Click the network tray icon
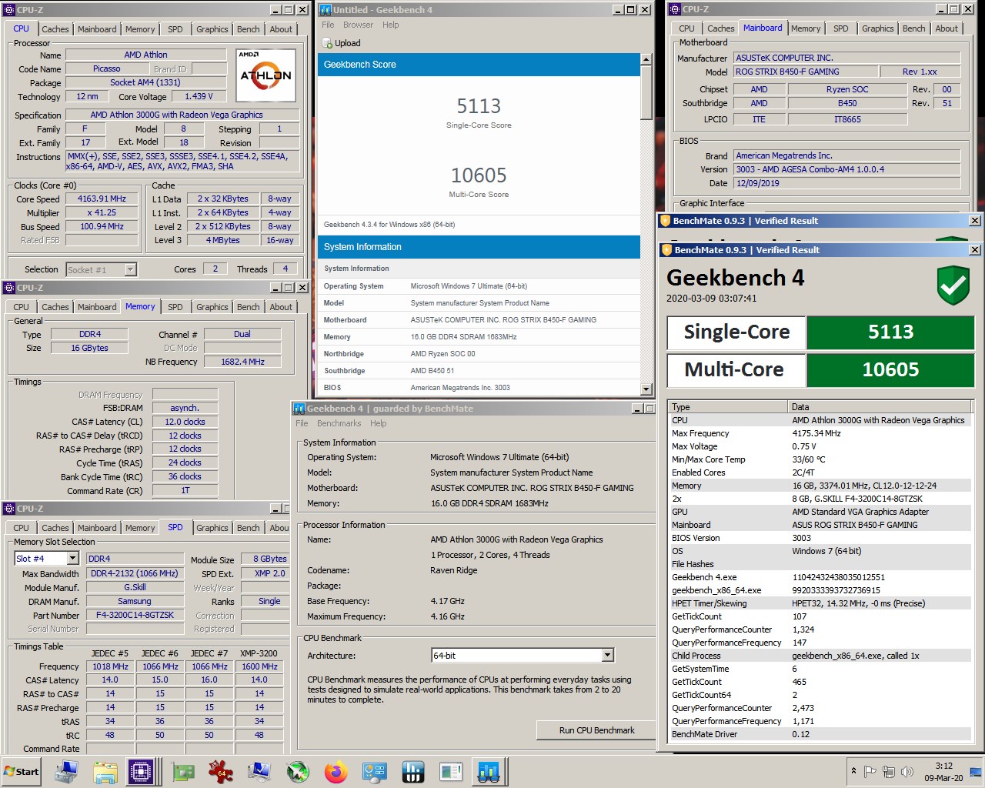This screenshot has width=985, height=788. 889,771
